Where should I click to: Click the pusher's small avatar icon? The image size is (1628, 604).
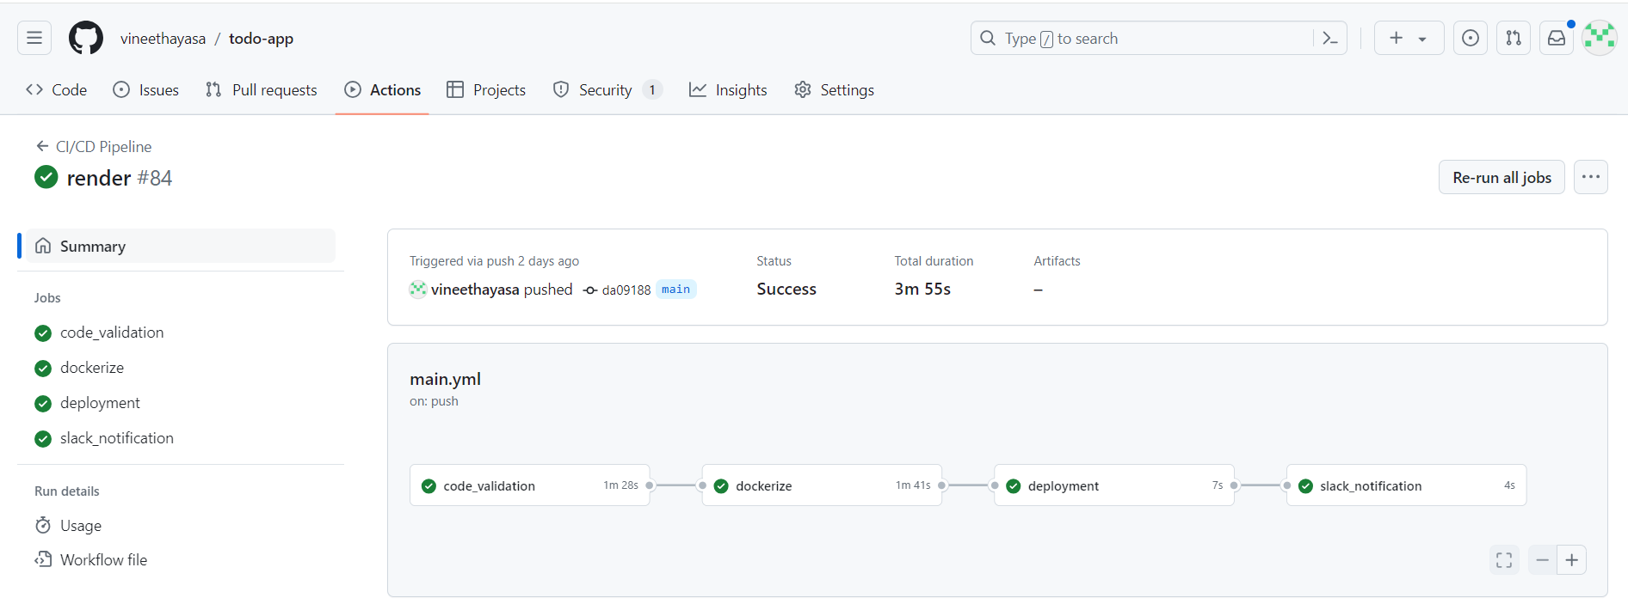(x=418, y=290)
